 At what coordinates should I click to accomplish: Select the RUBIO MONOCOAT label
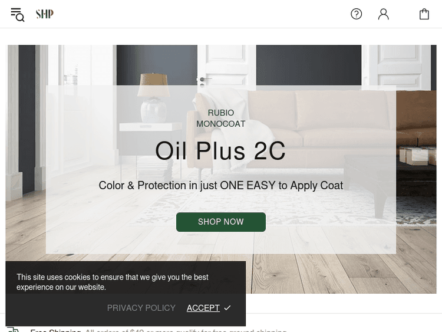(221, 118)
